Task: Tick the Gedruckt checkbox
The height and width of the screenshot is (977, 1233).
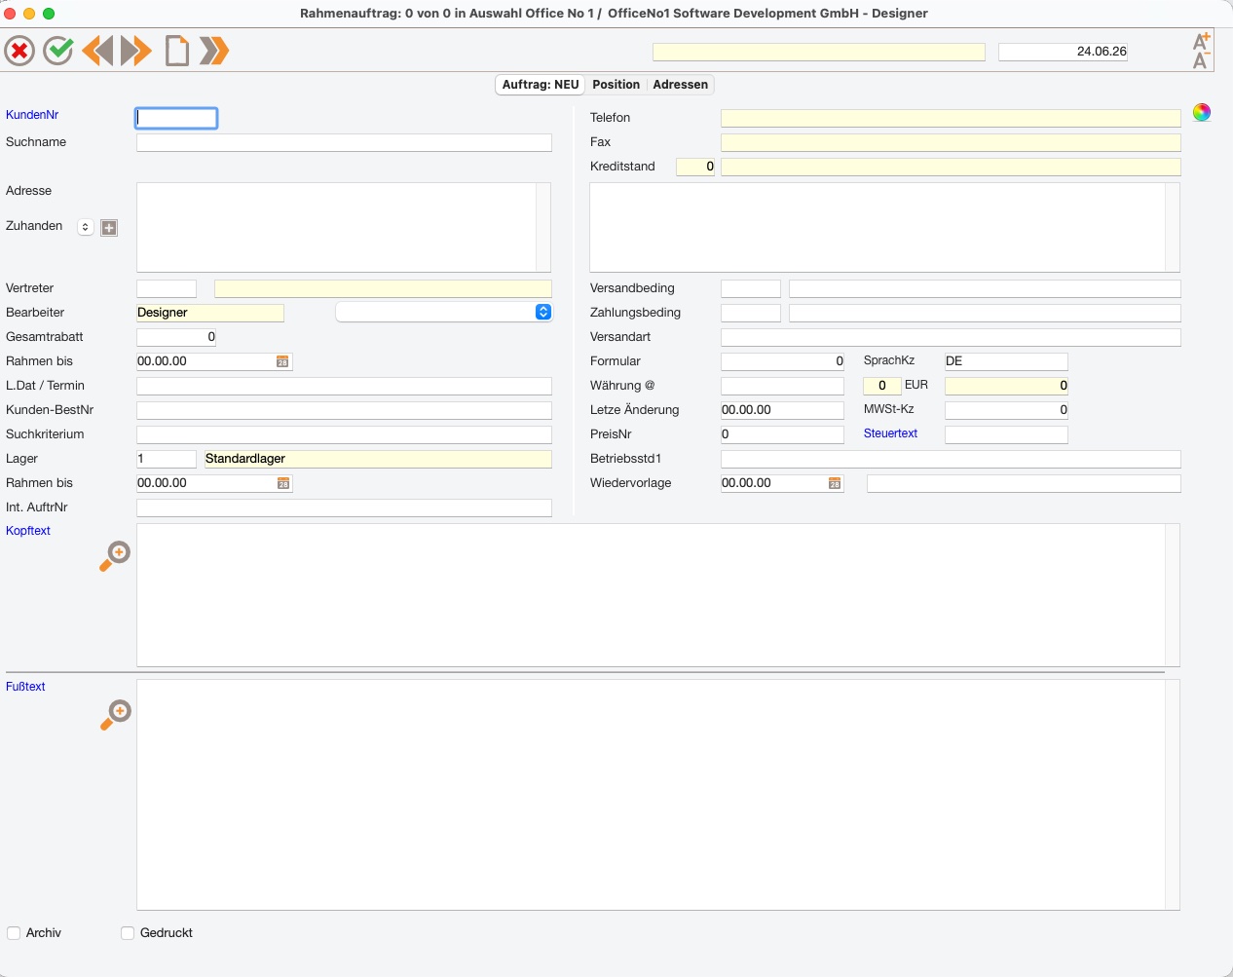Action: tap(128, 933)
